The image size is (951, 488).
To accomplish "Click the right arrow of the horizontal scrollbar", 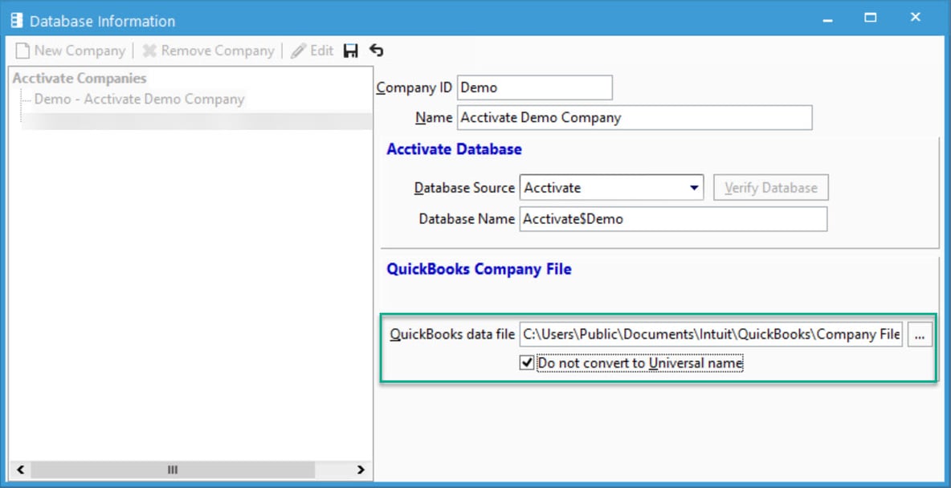I will coord(361,469).
